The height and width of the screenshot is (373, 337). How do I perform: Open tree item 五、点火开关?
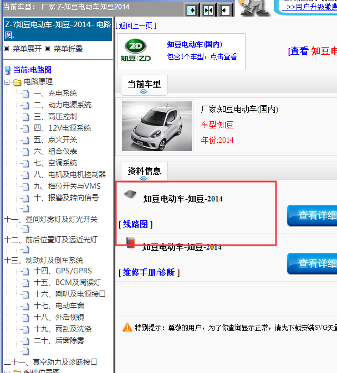55,140
